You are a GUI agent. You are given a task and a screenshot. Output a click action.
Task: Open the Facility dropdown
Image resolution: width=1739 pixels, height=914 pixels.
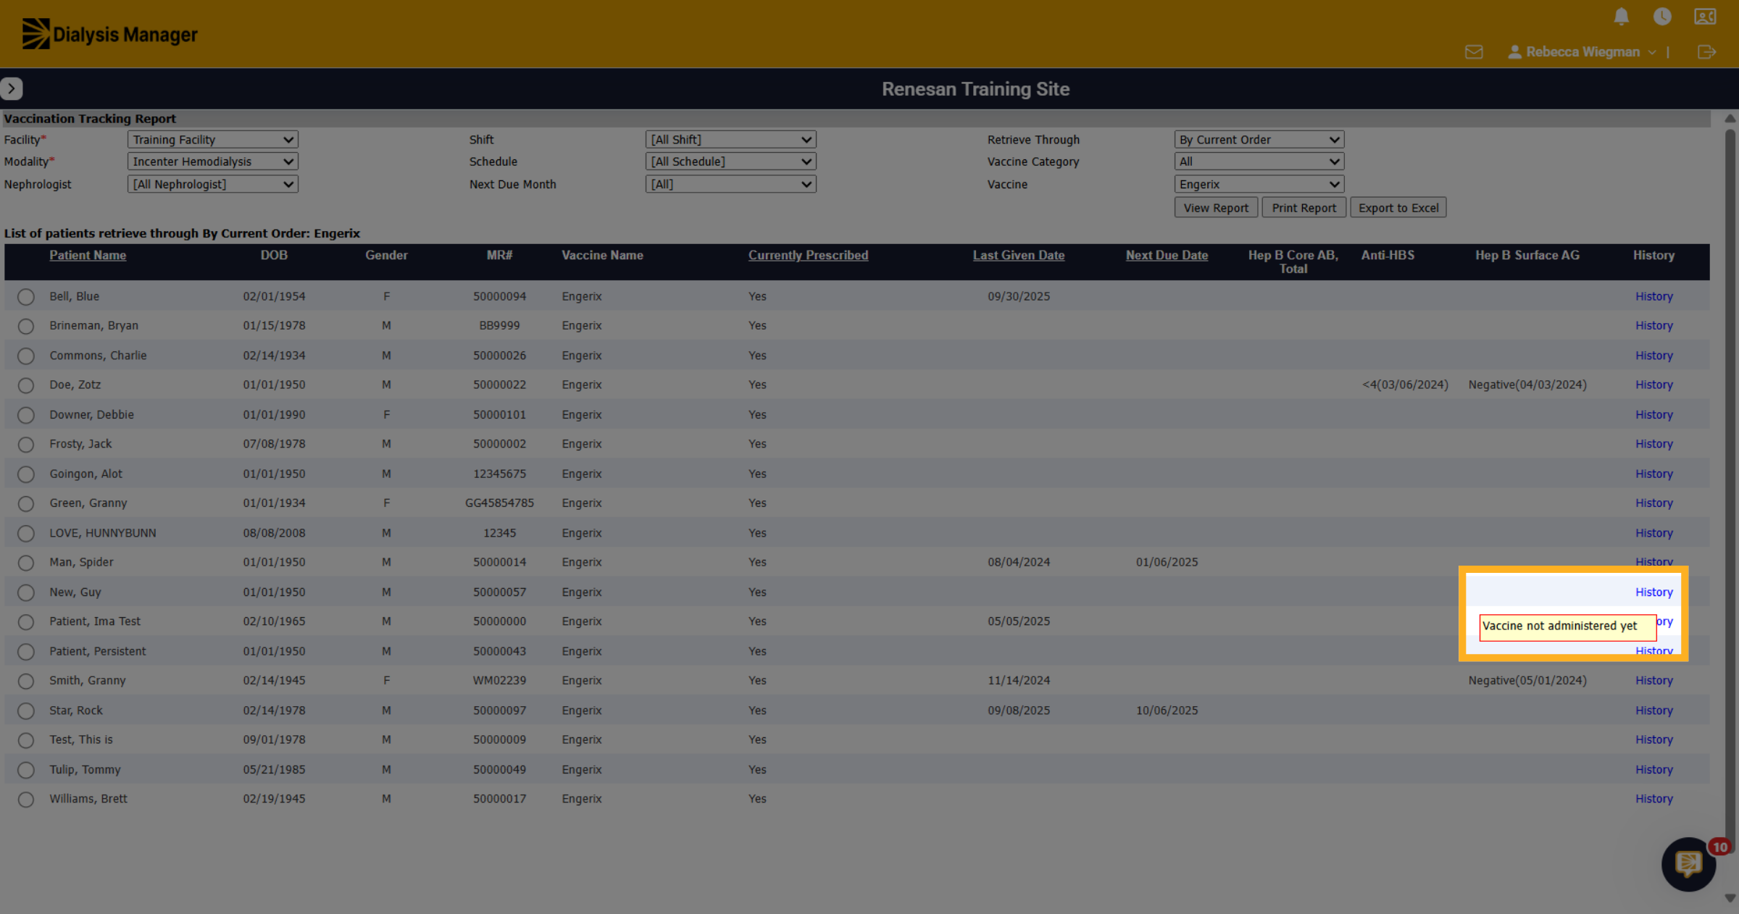click(213, 140)
